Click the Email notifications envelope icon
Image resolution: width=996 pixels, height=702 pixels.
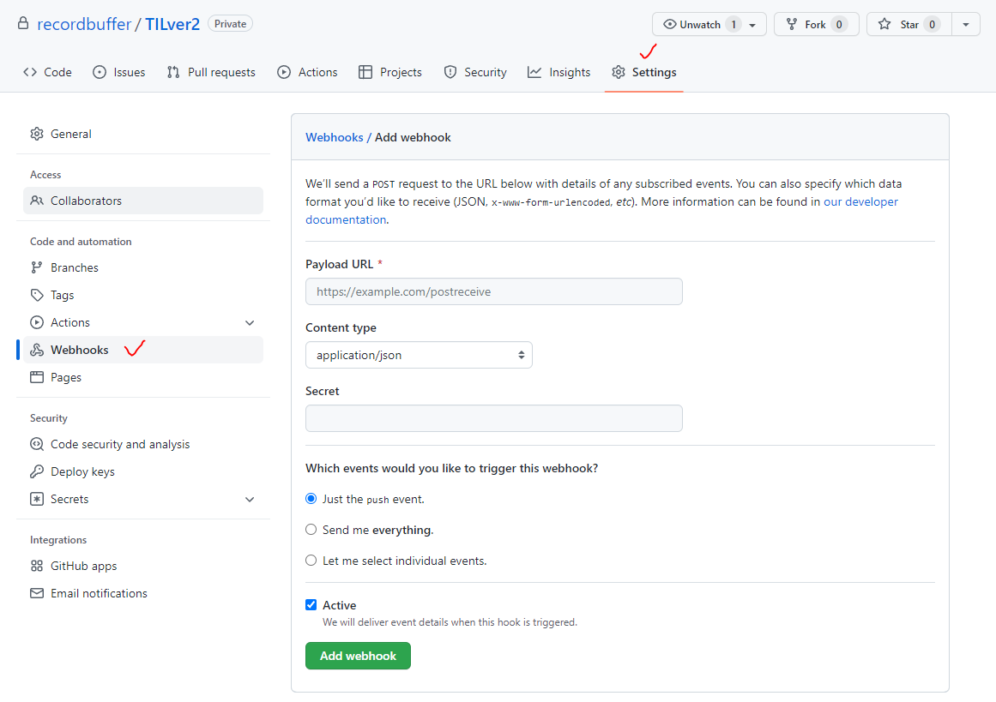click(37, 593)
